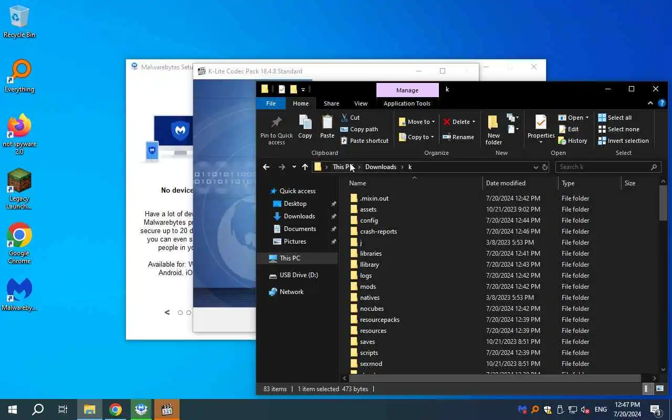Image resolution: width=672 pixels, height=420 pixels.
Task: Expand address bar history dropdown
Action: click(x=535, y=167)
